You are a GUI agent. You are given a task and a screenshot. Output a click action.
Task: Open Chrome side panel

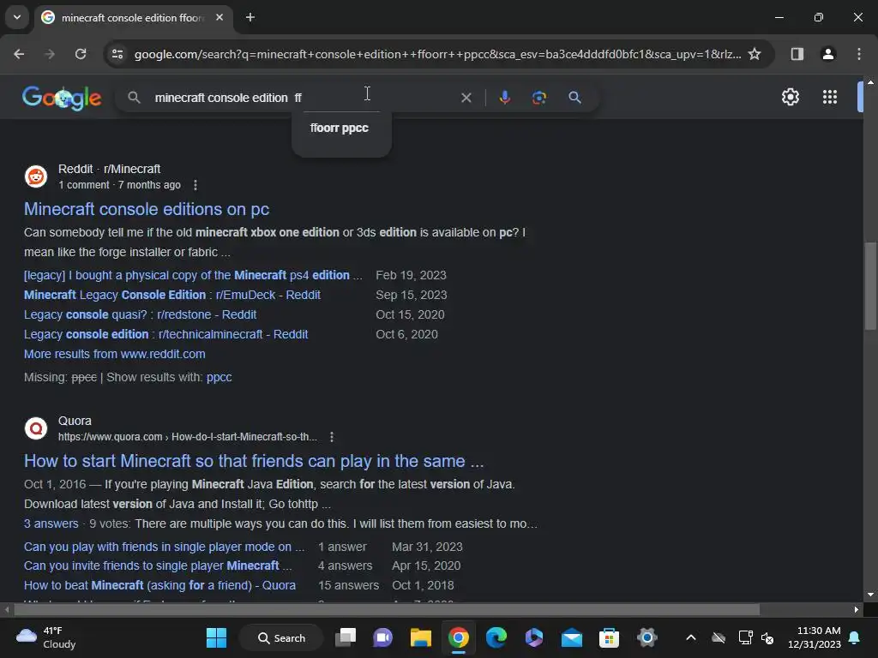tap(797, 54)
